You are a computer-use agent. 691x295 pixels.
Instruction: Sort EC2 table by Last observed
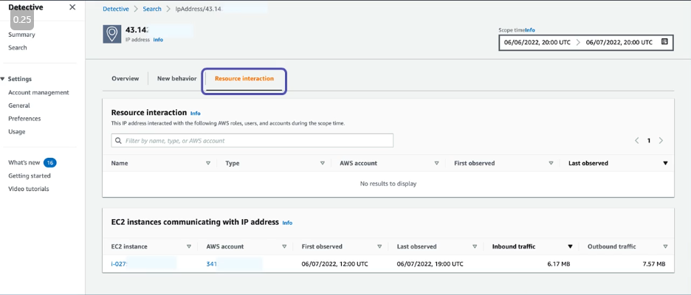pyautogui.click(x=475, y=246)
